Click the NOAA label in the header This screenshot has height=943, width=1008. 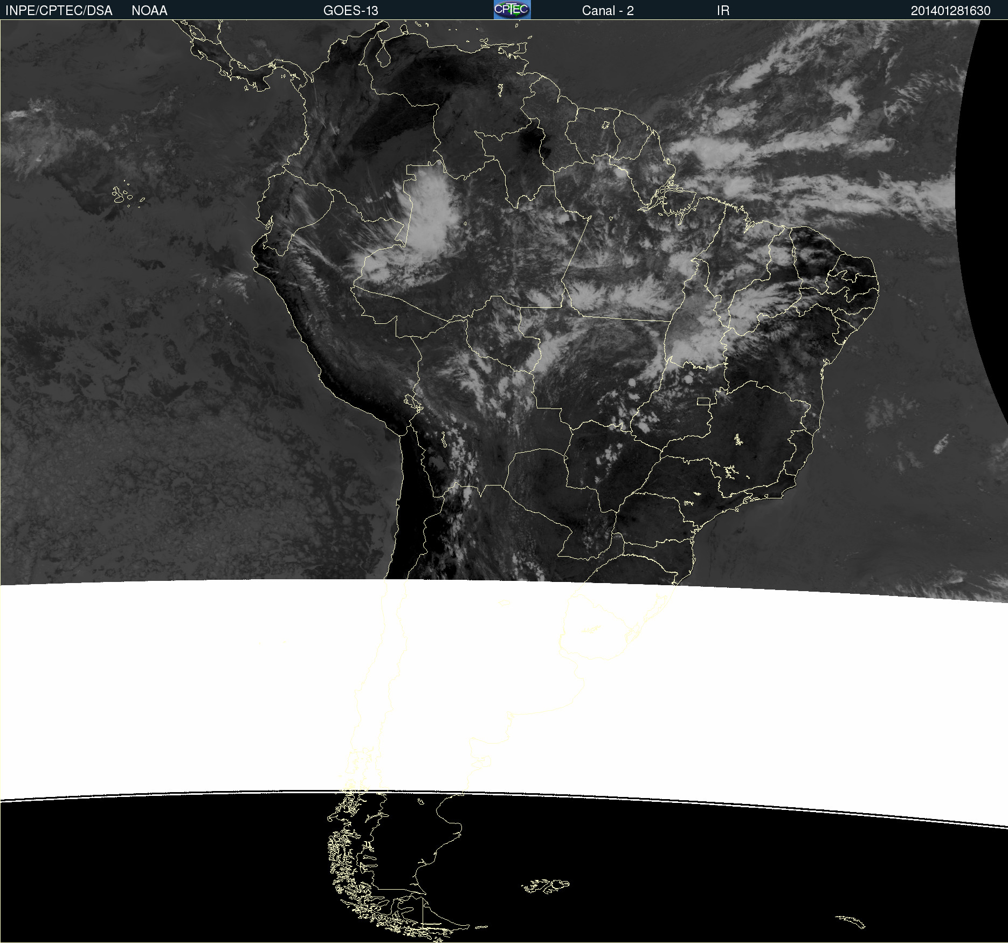point(149,11)
